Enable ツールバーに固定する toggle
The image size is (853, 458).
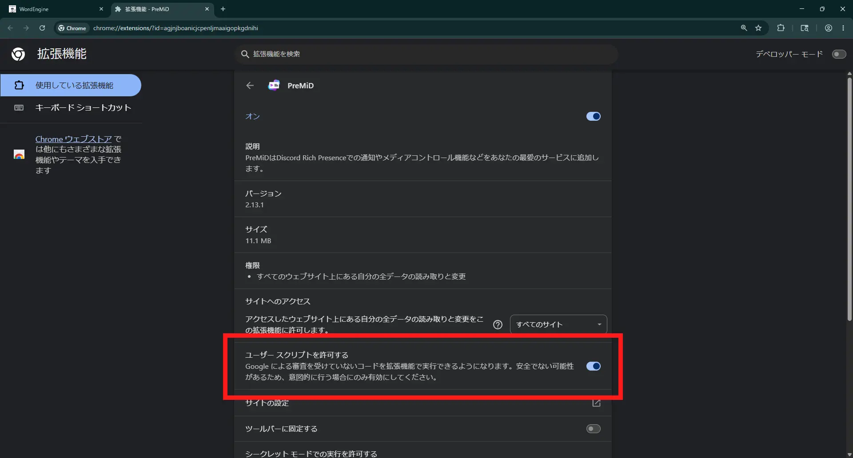(x=593, y=429)
